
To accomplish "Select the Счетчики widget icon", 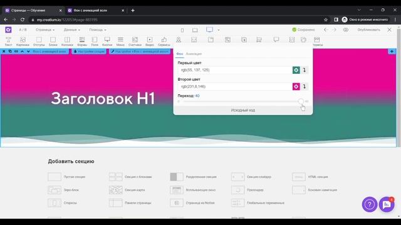I will [135, 41].
